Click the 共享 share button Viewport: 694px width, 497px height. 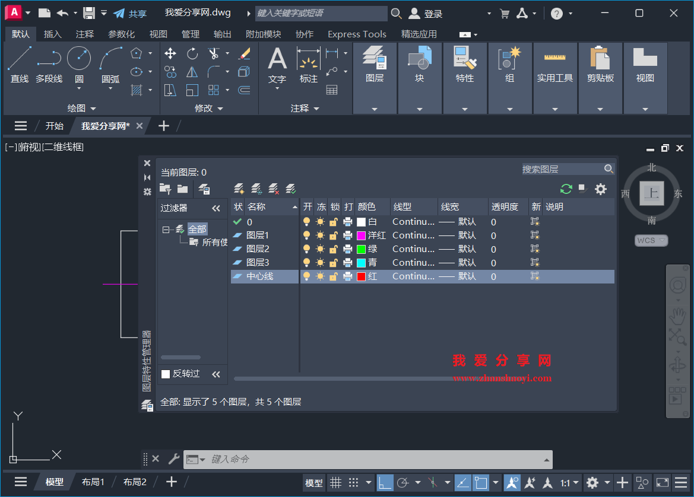point(130,14)
